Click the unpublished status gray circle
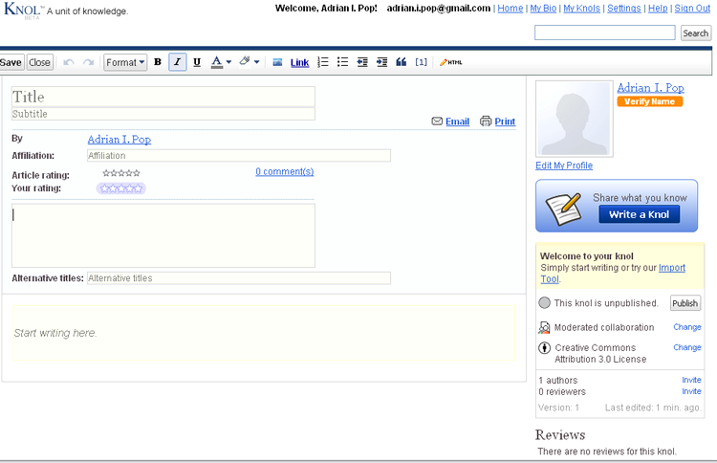Viewport: 717px width, 463px height. pos(544,303)
